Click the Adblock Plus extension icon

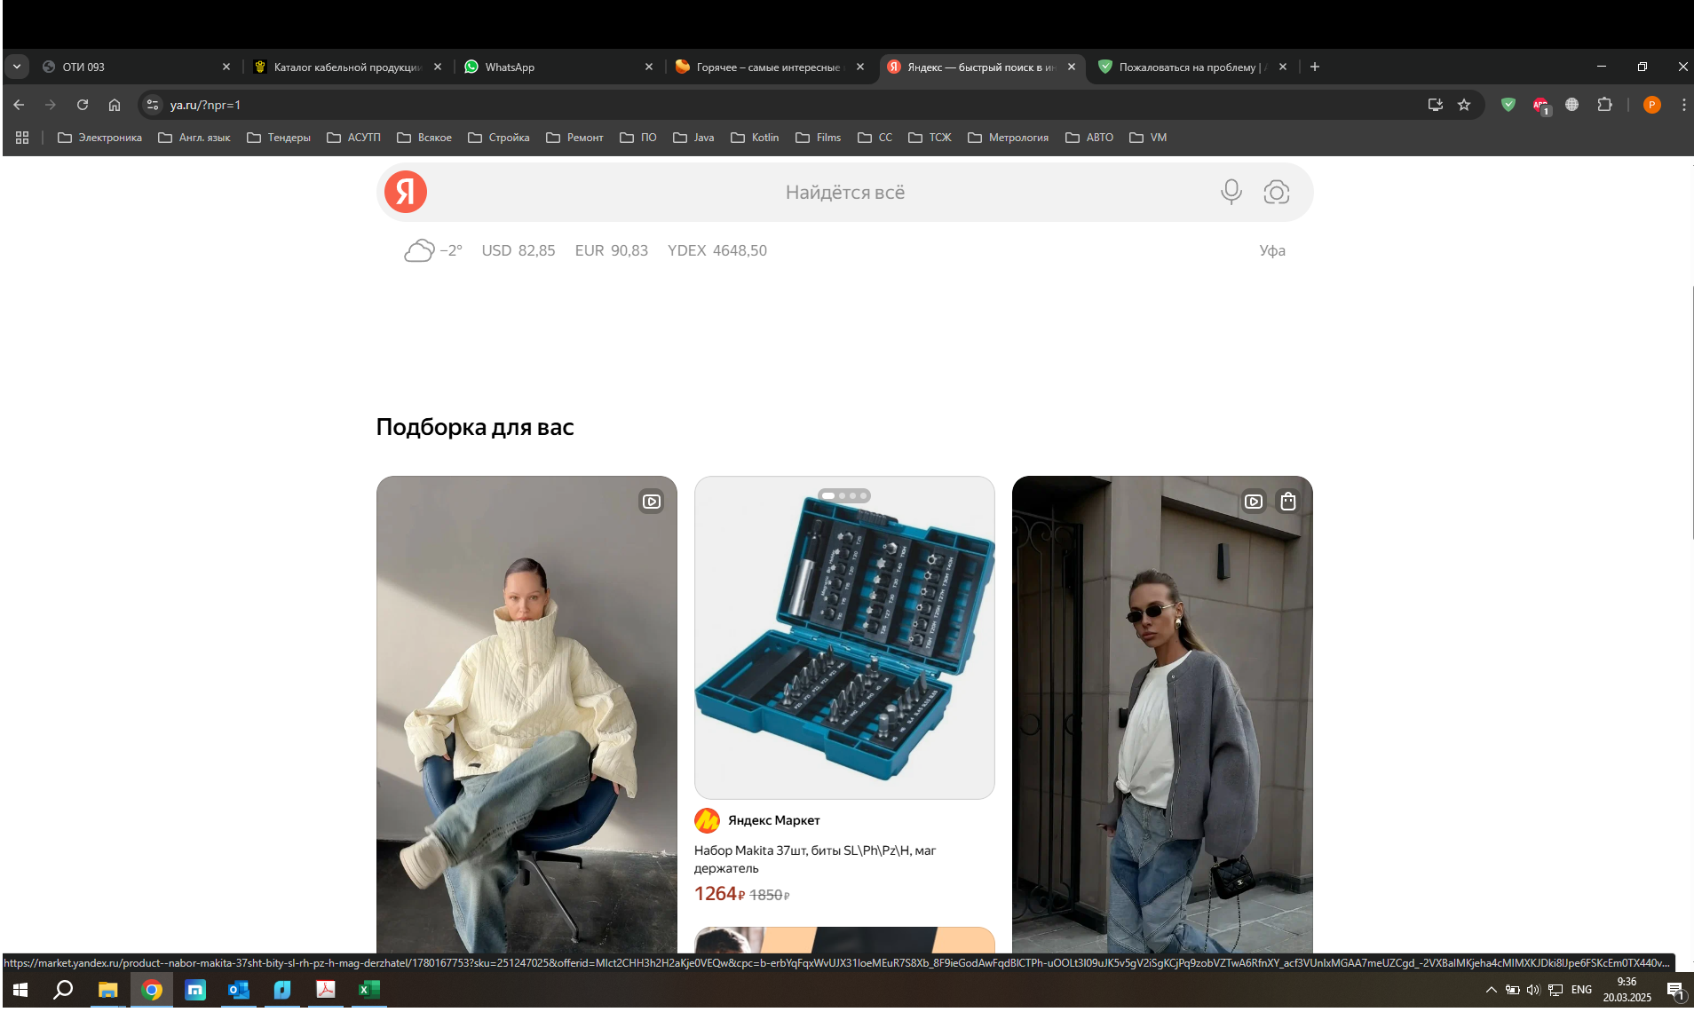click(x=1540, y=105)
